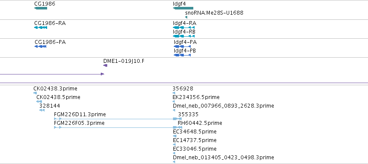The width and height of the screenshot is (368, 164).
Task: Open the CK02438.5prime EST label
Action: click(x=58, y=97)
